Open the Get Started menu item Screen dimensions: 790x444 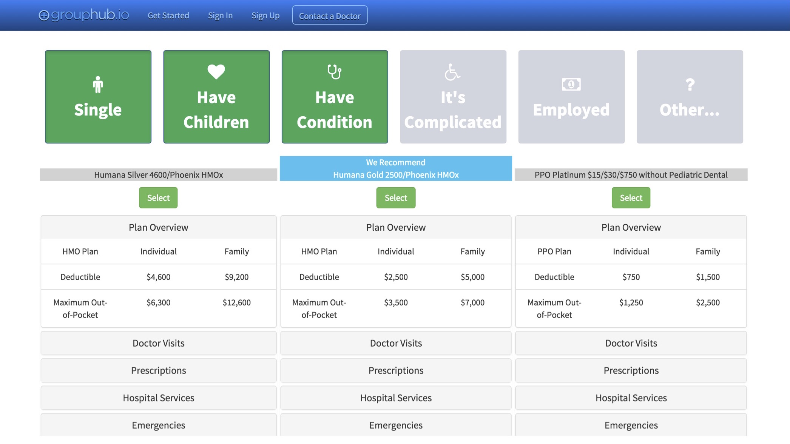(x=168, y=15)
